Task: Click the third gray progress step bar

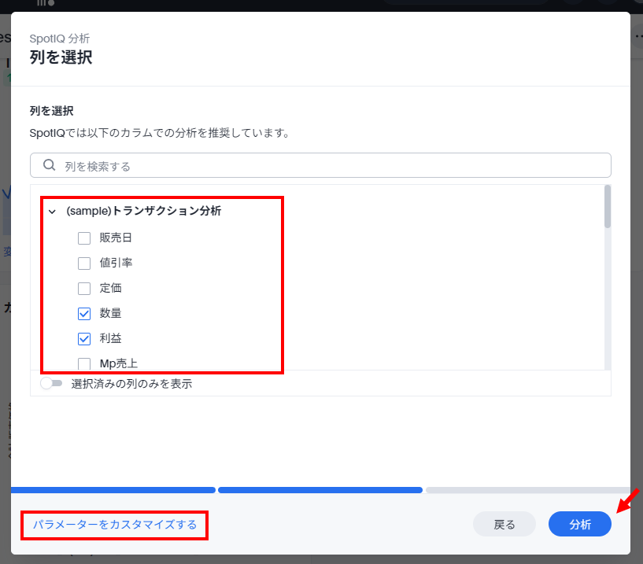Action: [x=527, y=490]
